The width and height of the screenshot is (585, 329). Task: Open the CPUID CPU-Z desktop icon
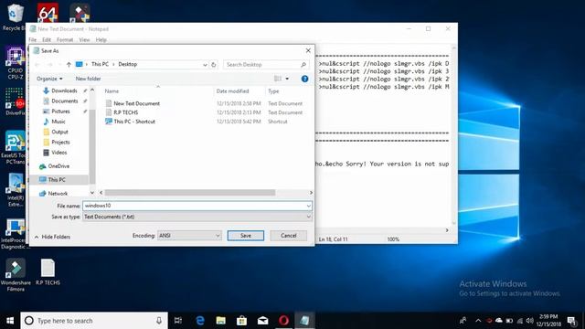pos(16,63)
